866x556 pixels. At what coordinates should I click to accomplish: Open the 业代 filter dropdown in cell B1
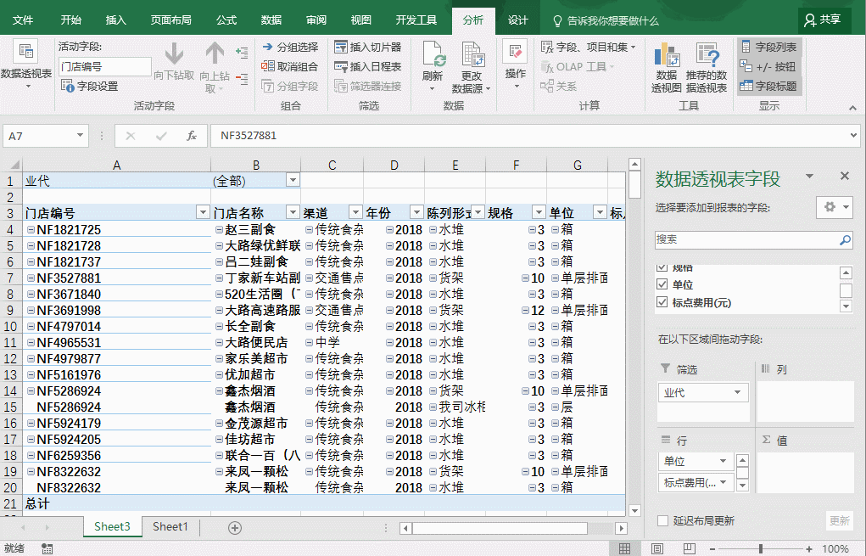[x=293, y=180]
